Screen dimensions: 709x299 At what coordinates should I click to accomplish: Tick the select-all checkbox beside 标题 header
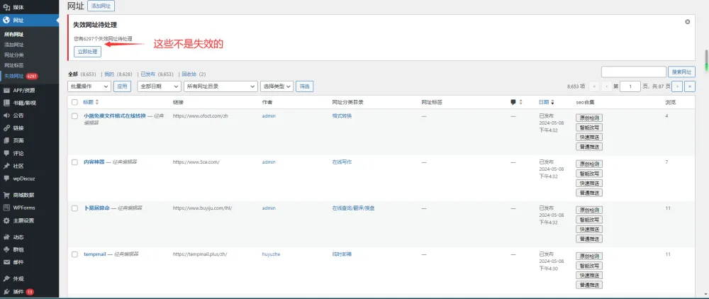[74, 102]
